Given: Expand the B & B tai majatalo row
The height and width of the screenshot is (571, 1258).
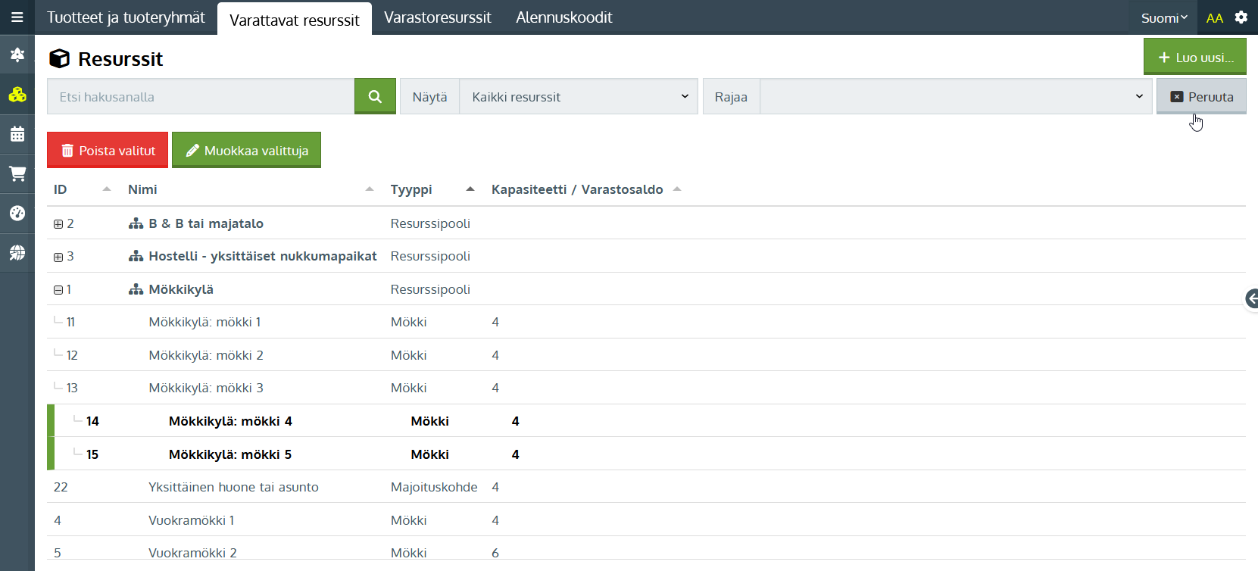Looking at the screenshot, I should click(58, 224).
